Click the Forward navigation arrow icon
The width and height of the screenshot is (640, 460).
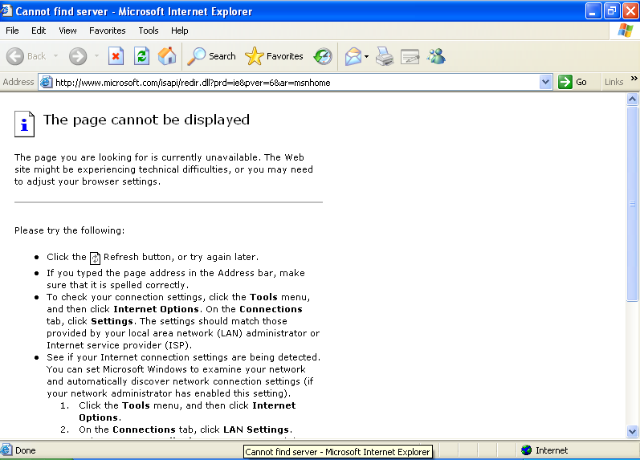tap(78, 56)
